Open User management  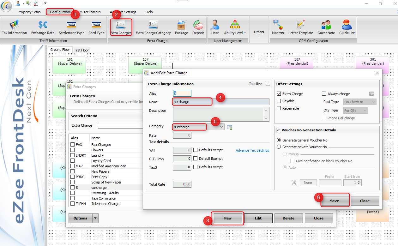(x=215, y=27)
